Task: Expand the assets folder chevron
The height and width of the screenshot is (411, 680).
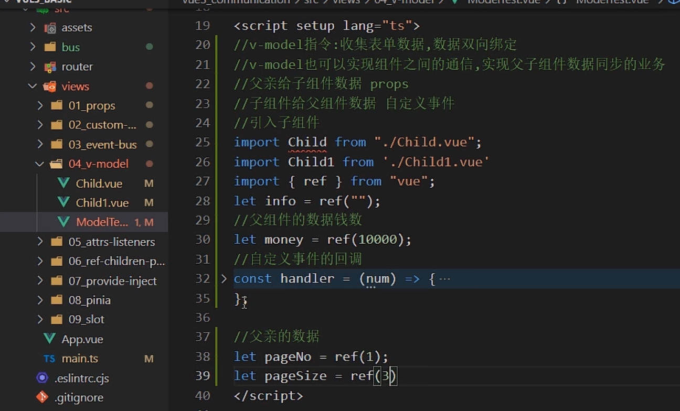Action: coord(33,27)
